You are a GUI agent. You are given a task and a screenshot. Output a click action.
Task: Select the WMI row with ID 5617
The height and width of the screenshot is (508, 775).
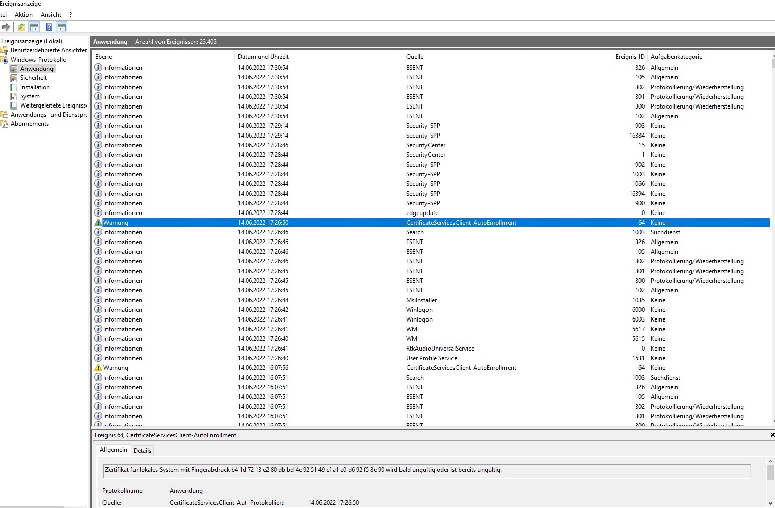pos(432,329)
